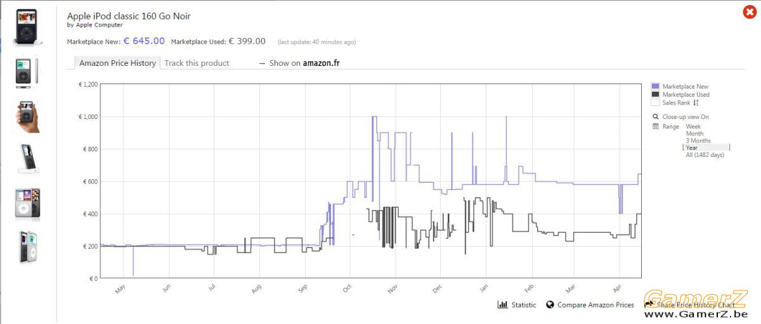Click the Range calendar icon

[x=655, y=127]
